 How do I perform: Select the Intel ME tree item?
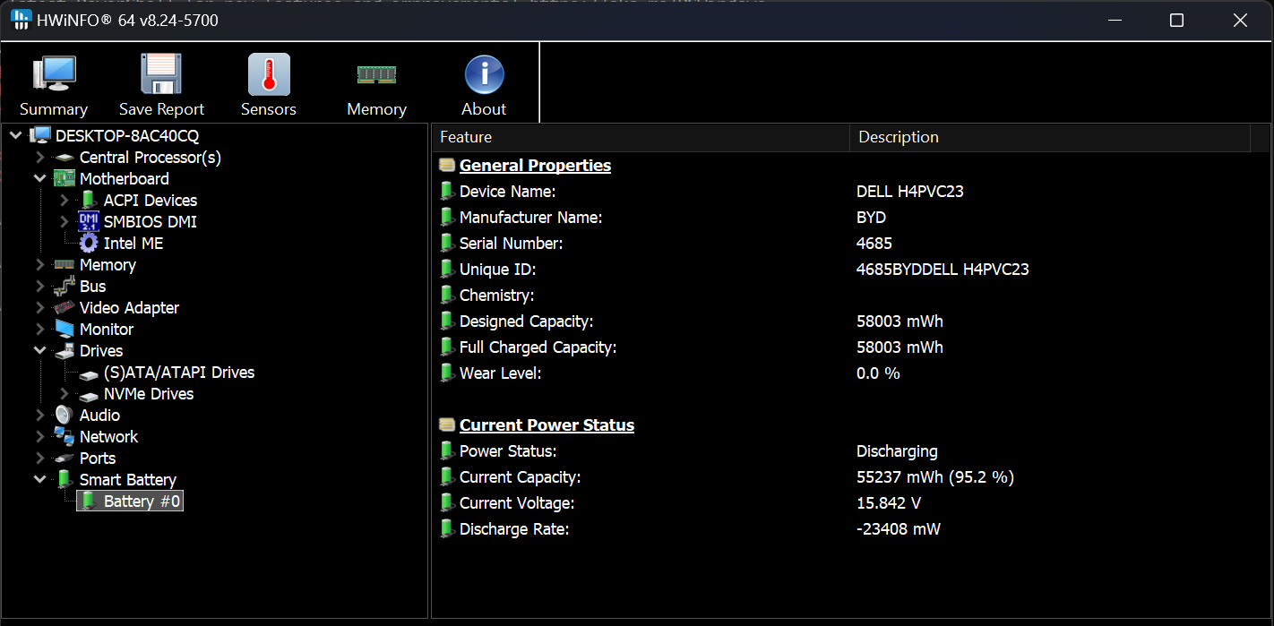pyautogui.click(x=133, y=243)
